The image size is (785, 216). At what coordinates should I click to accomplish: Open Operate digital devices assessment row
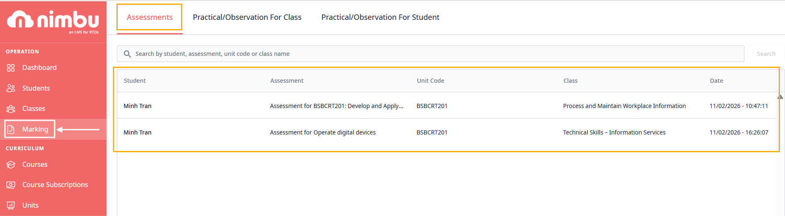click(x=322, y=132)
